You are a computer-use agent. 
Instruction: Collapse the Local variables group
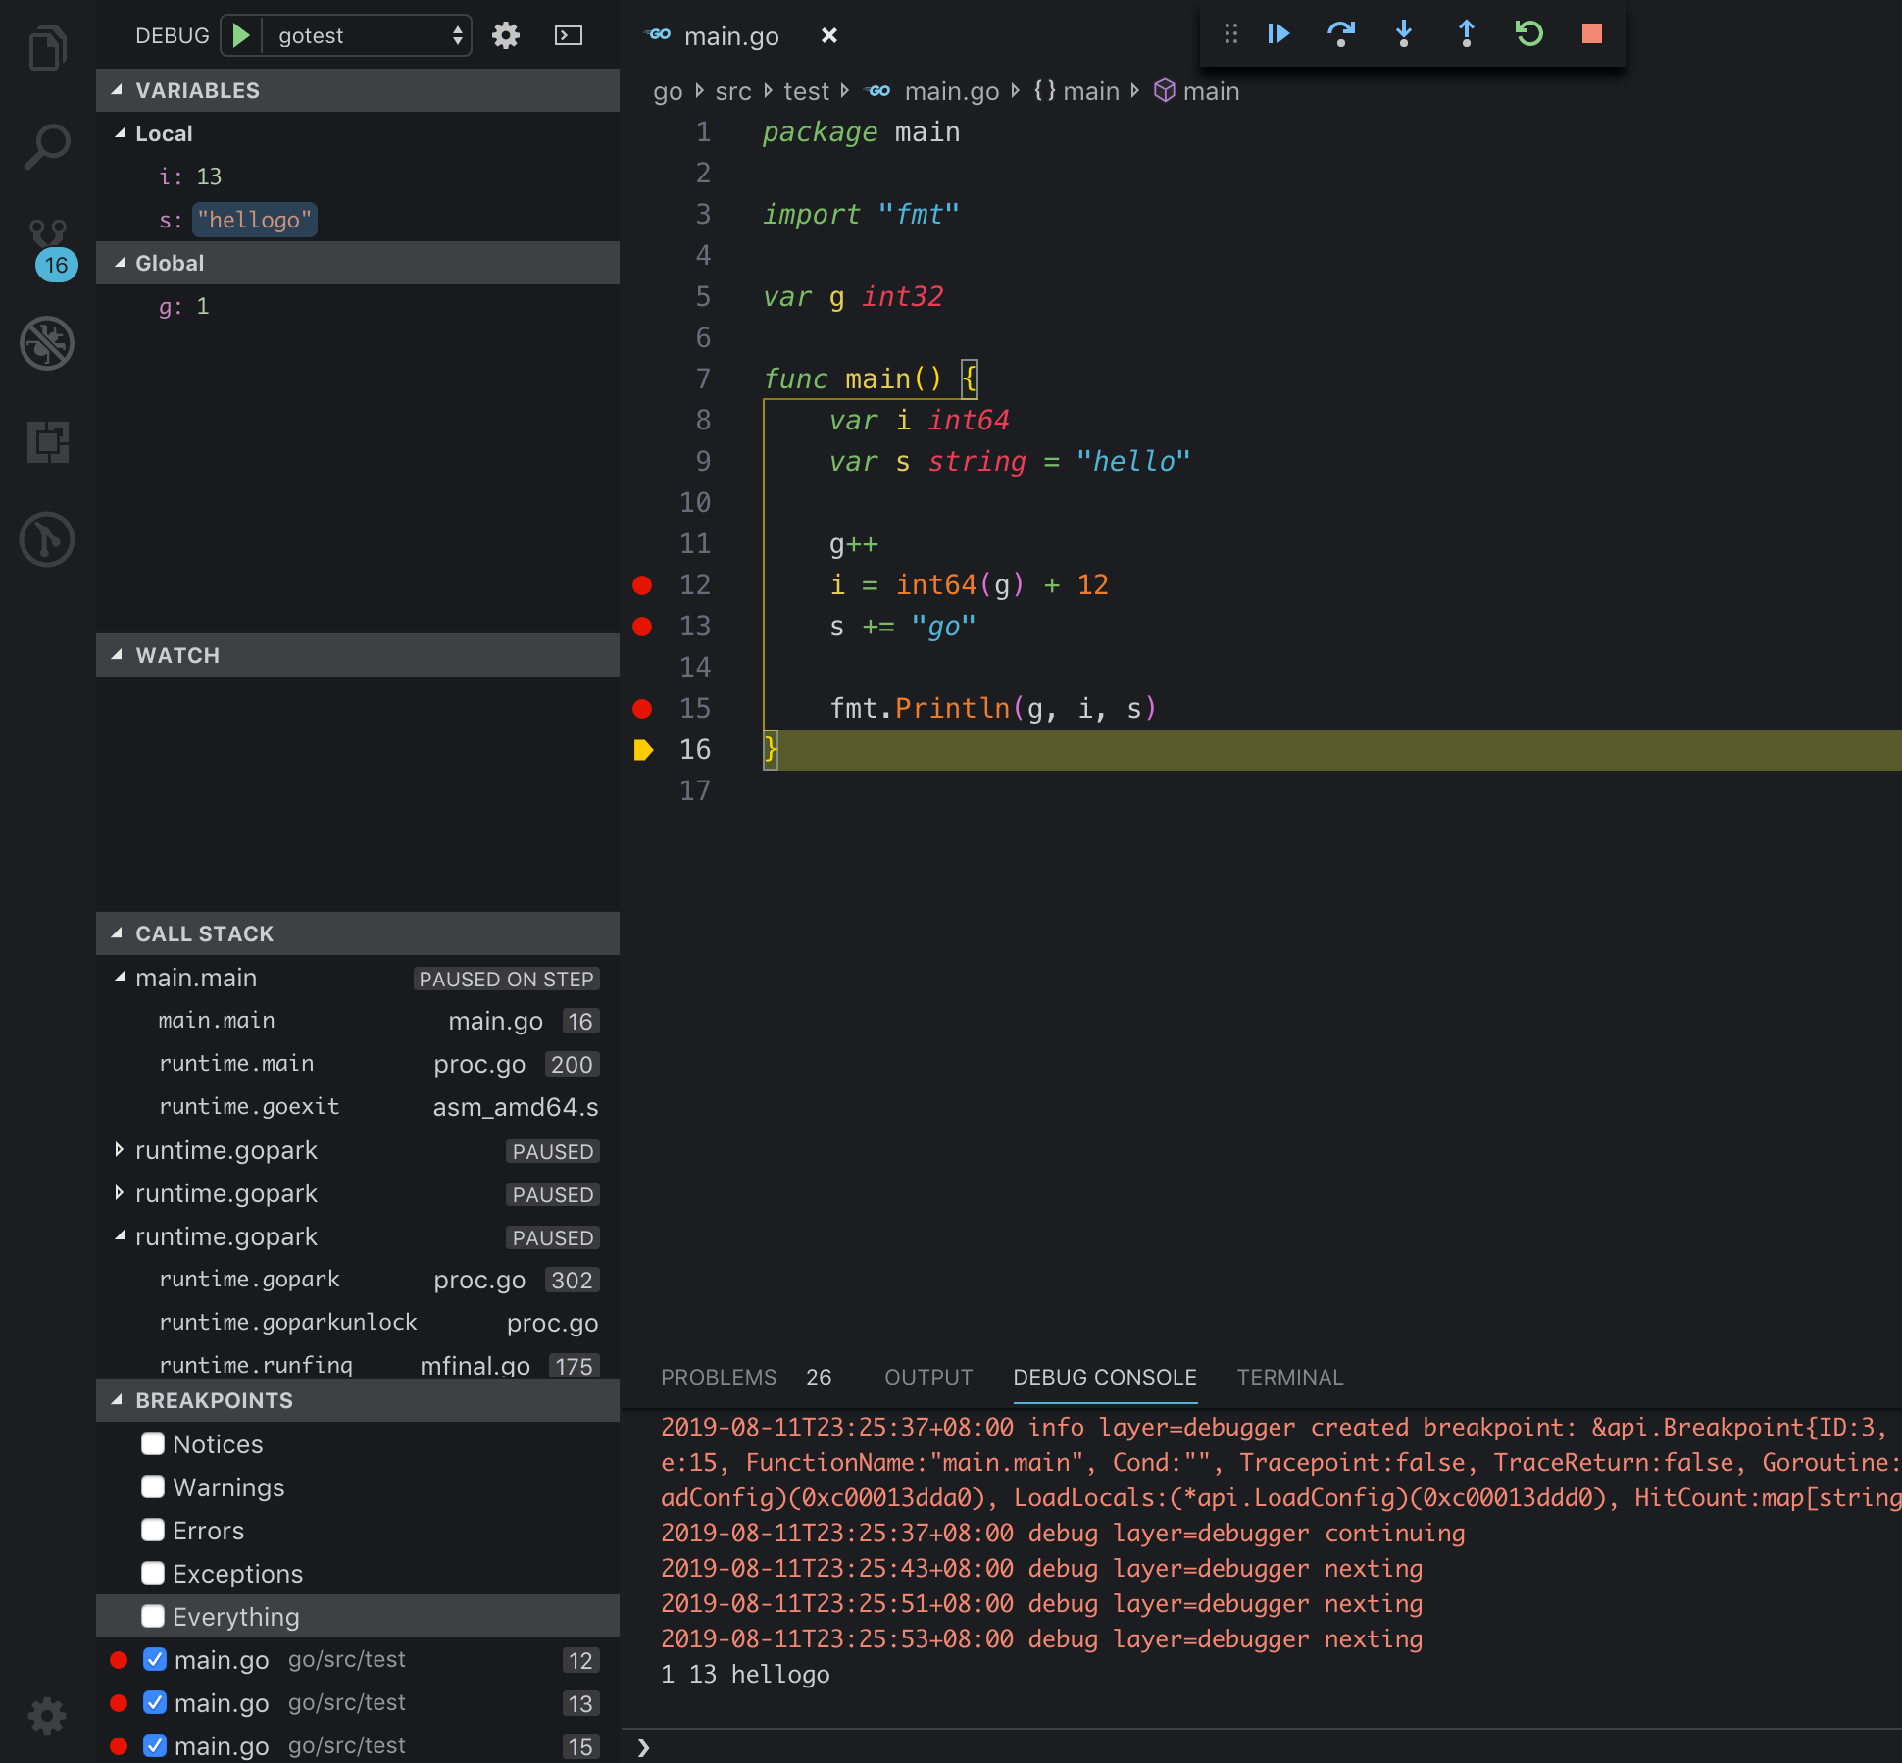(x=358, y=133)
